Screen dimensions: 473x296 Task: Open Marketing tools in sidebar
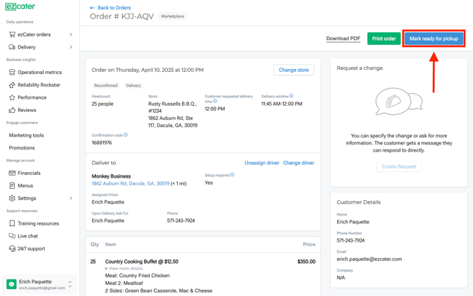tap(26, 135)
